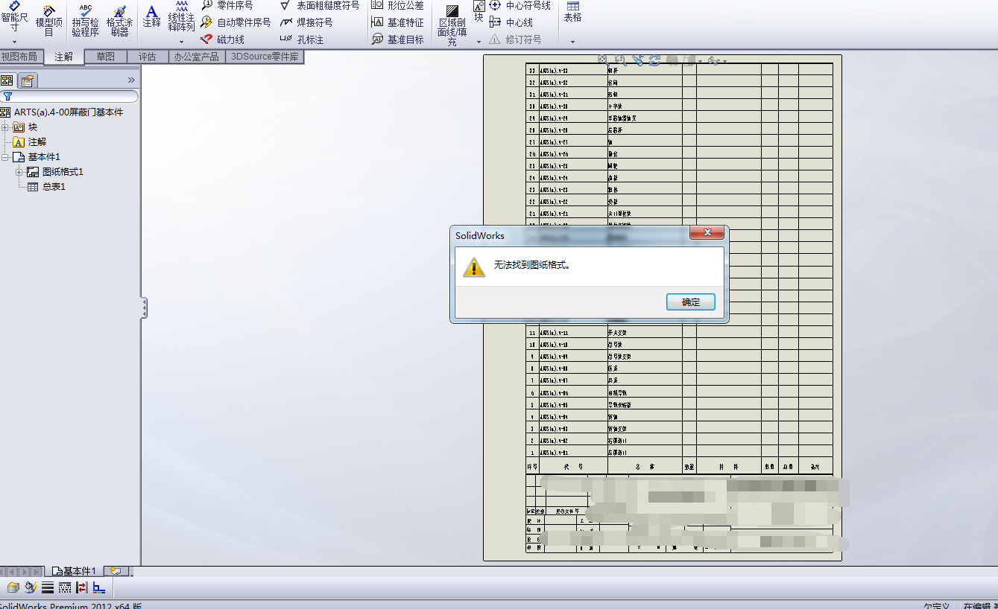Select ARTS(a).4-00屏蔽门基本件 root tree item
Screen dimensions: 998x609
62,112
